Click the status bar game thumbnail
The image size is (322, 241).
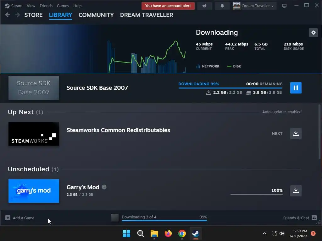114,218
